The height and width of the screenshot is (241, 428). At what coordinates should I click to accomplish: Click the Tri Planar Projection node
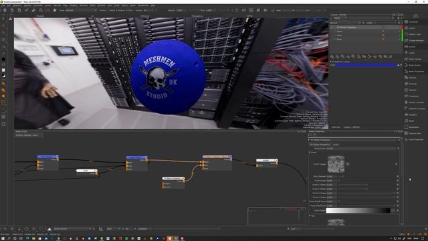pos(173,183)
